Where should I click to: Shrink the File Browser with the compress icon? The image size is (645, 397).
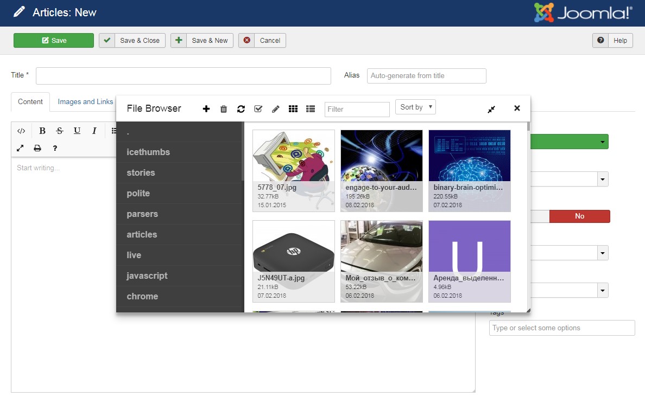click(491, 110)
